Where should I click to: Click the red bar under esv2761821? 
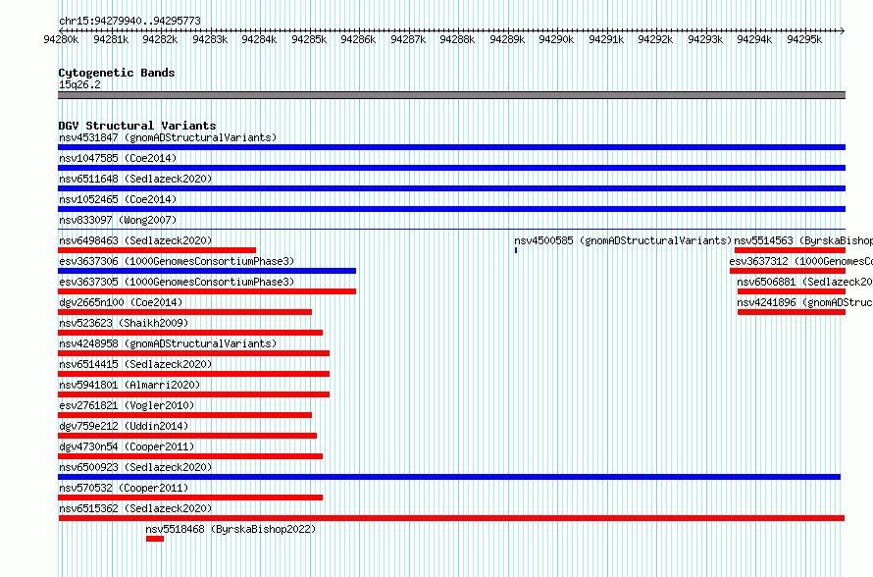tap(184, 415)
